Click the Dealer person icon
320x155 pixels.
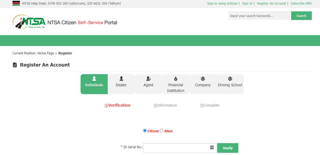coord(121,79)
